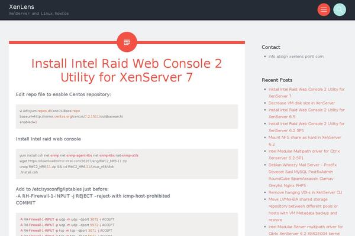Click code line enabled=1

(28, 122)
